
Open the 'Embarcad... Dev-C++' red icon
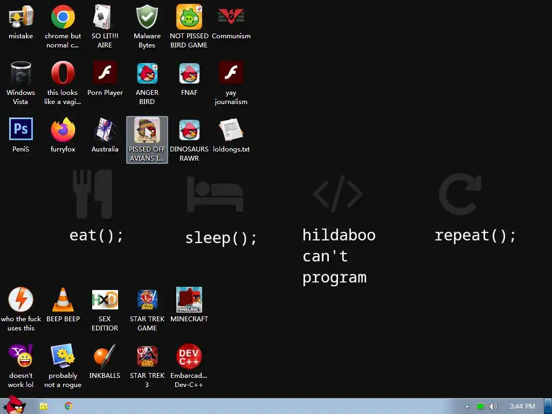coord(189,356)
